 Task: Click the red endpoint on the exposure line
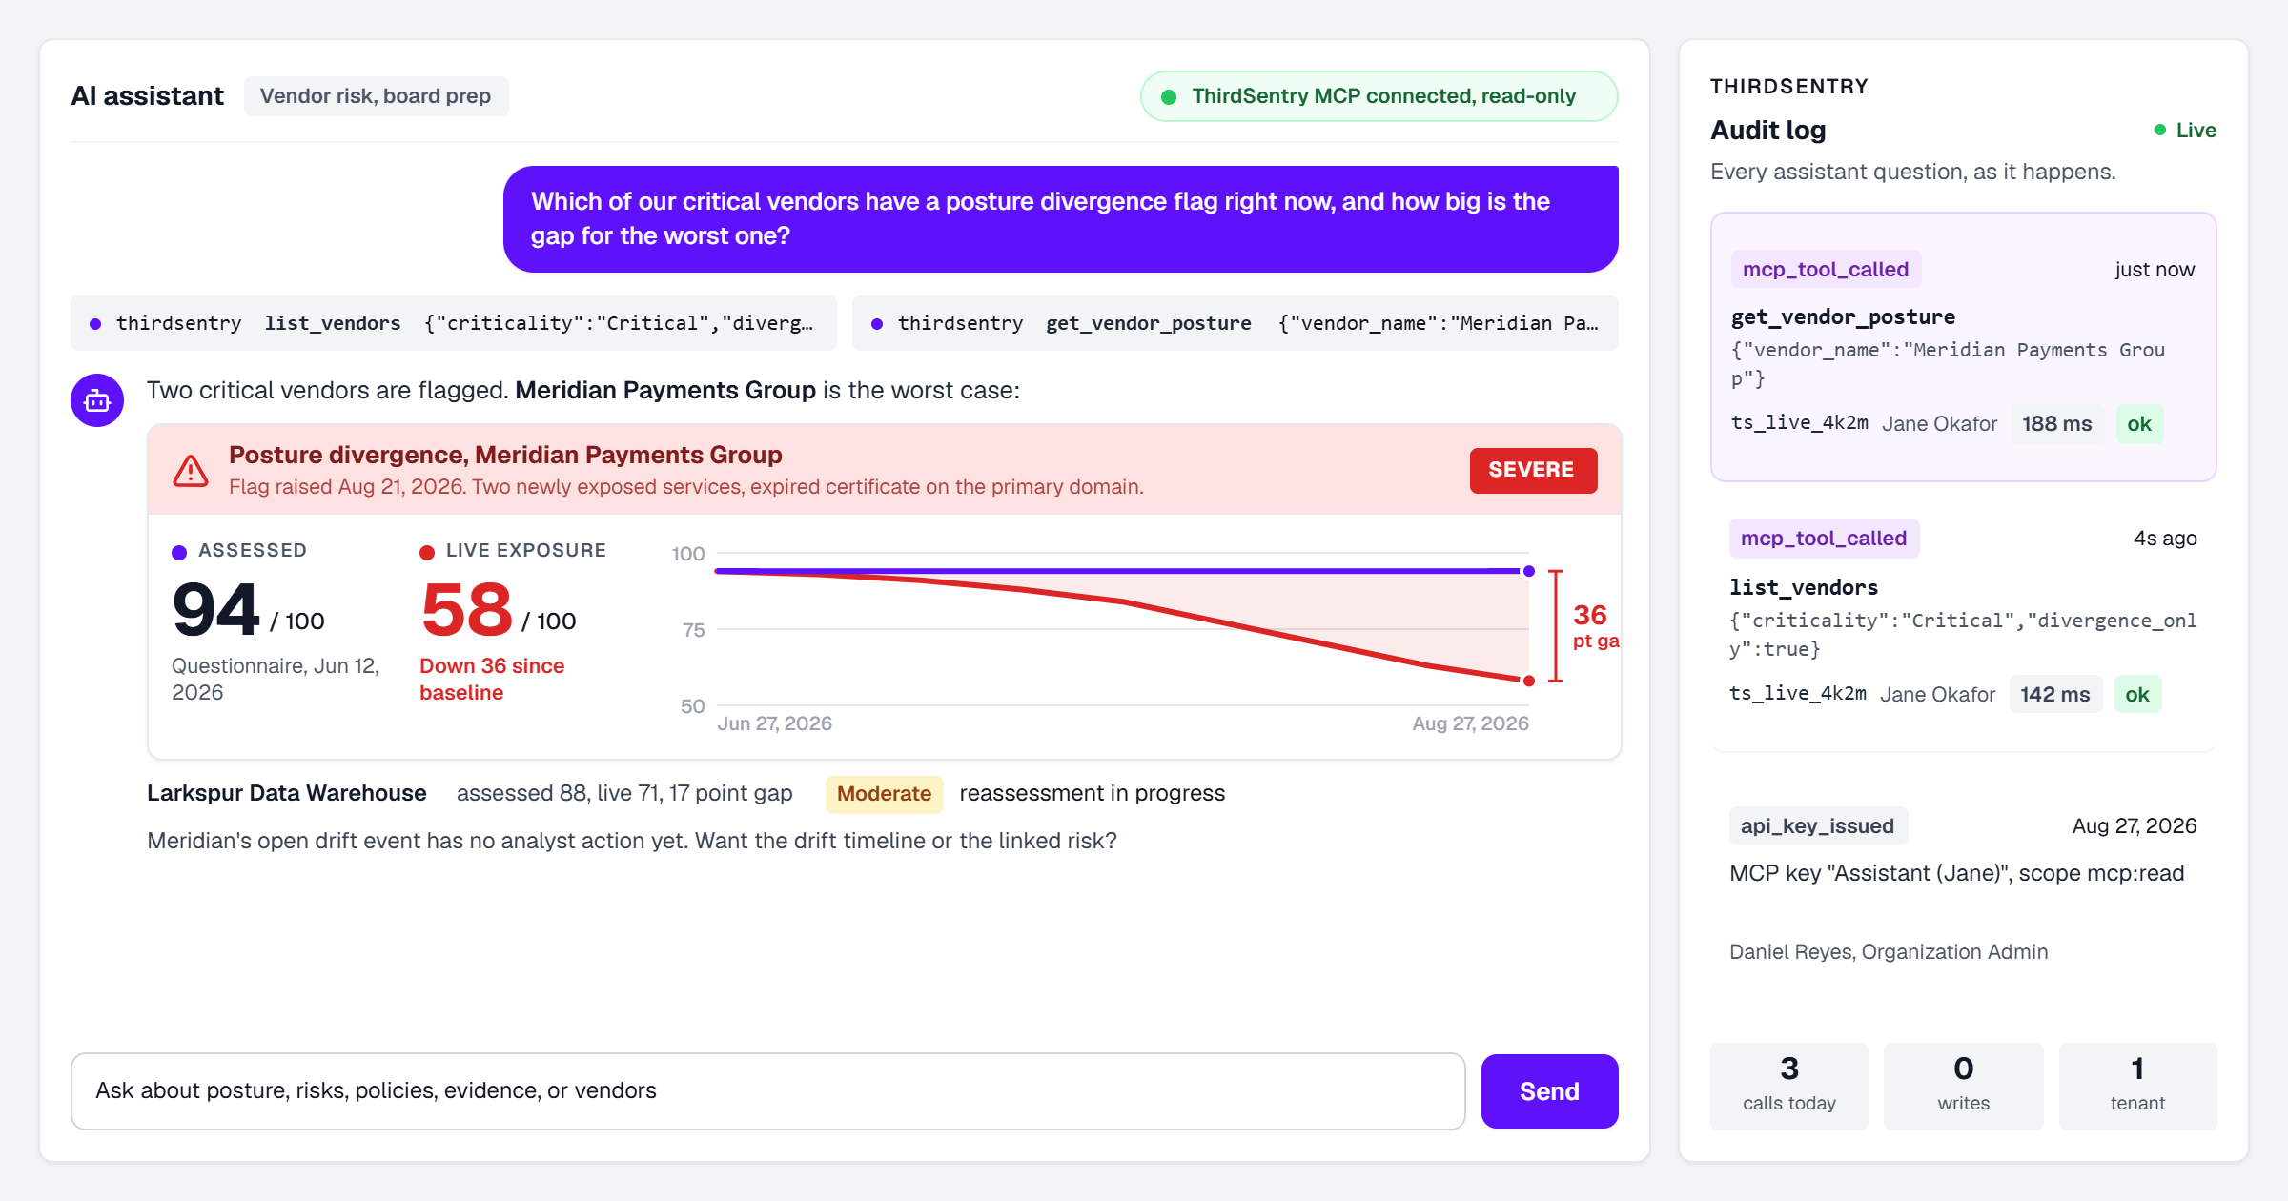[1529, 681]
